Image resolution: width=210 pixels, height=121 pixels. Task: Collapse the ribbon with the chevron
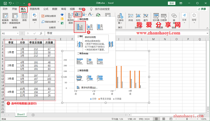(x=207, y=28)
